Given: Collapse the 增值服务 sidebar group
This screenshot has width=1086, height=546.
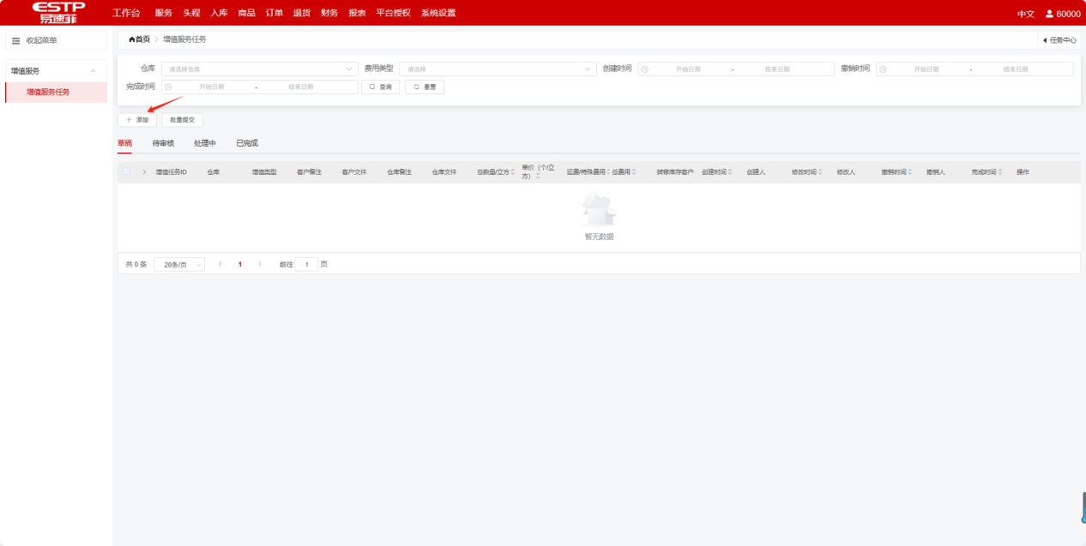Looking at the screenshot, I should [x=94, y=71].
